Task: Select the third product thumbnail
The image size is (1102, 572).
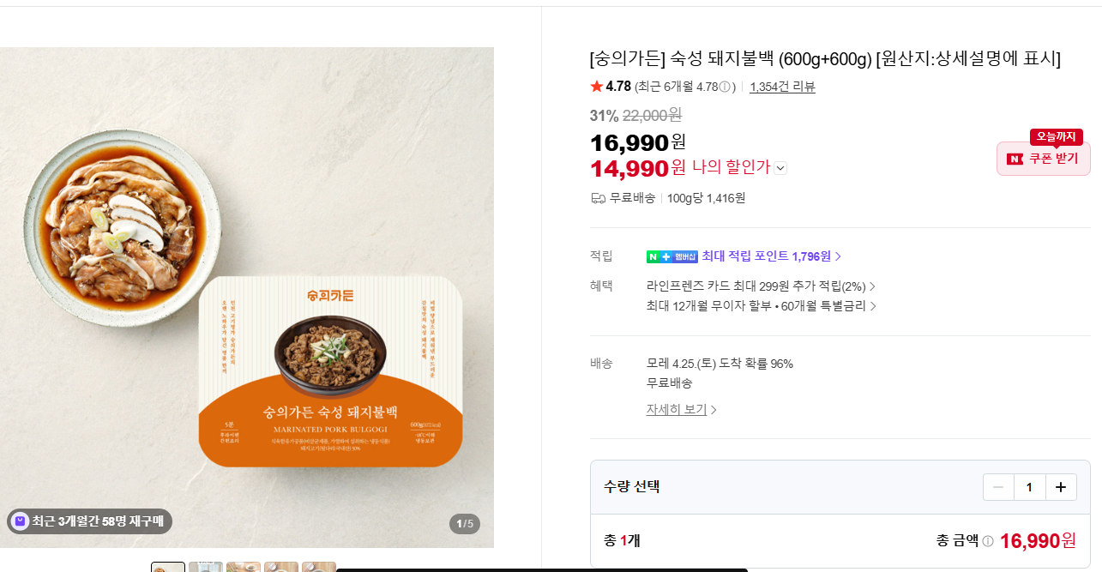Action: 244,567
